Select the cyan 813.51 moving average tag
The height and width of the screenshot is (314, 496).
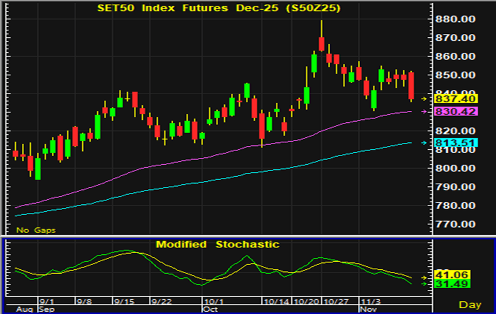[x=455, y=143]
